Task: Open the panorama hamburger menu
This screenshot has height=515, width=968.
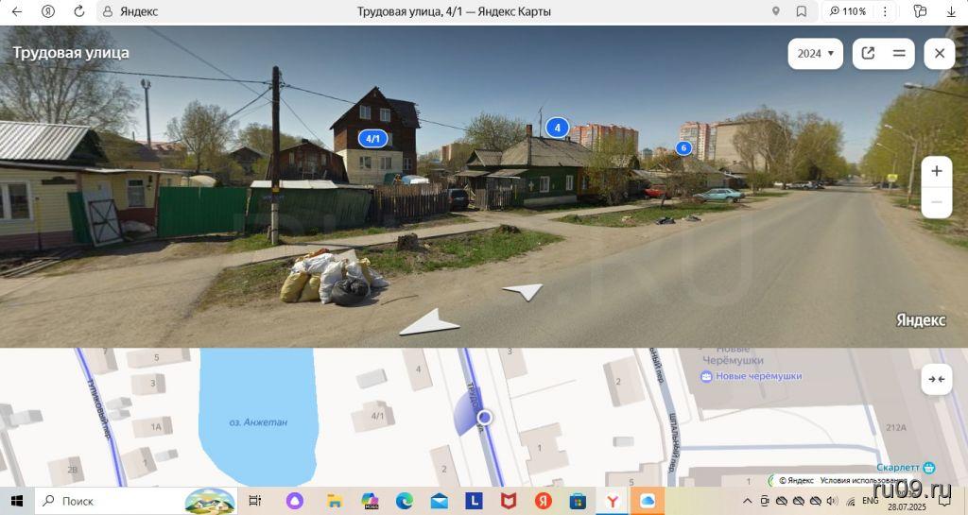Action: (x=899, y=54)
